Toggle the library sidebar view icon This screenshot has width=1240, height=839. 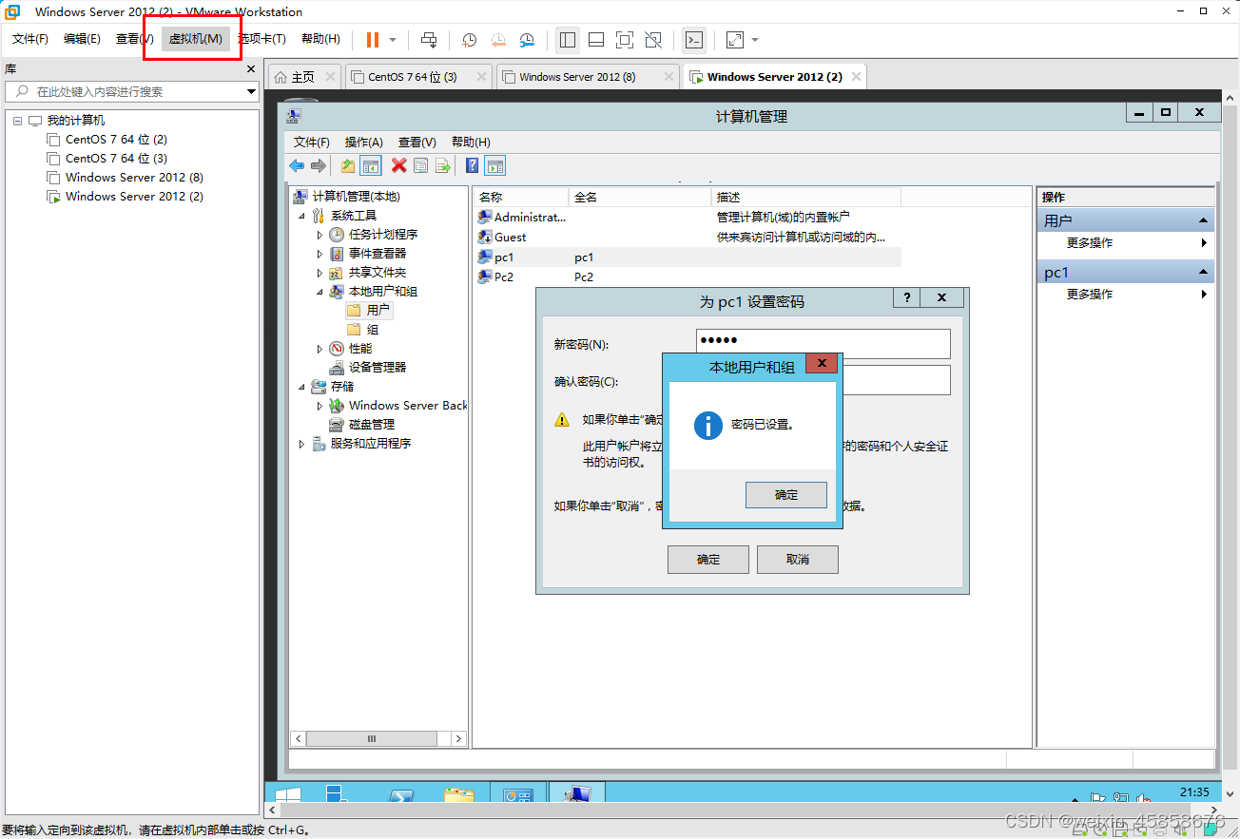[x=568, y=40]
